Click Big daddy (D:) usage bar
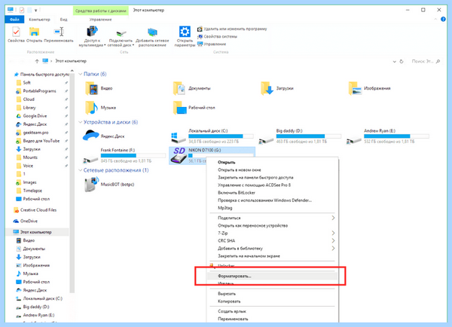The image size is (452, 327). click(308, 136)
